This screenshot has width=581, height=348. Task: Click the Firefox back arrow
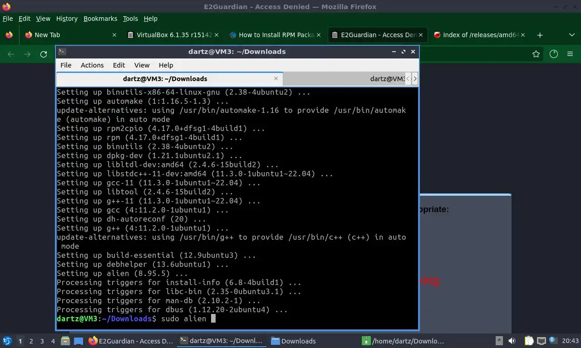pos(11,54)
